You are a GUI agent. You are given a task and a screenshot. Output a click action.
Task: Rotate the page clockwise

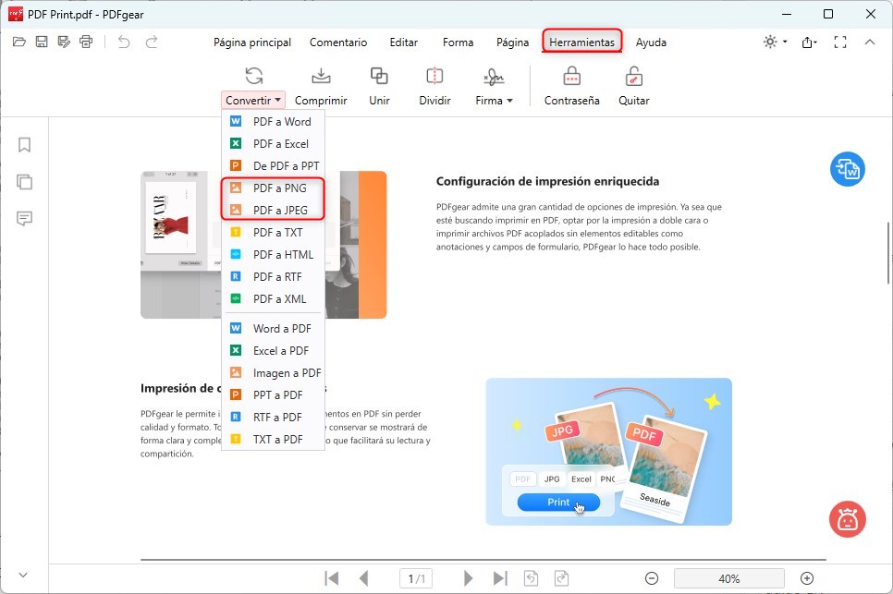[x=561, y=578]
